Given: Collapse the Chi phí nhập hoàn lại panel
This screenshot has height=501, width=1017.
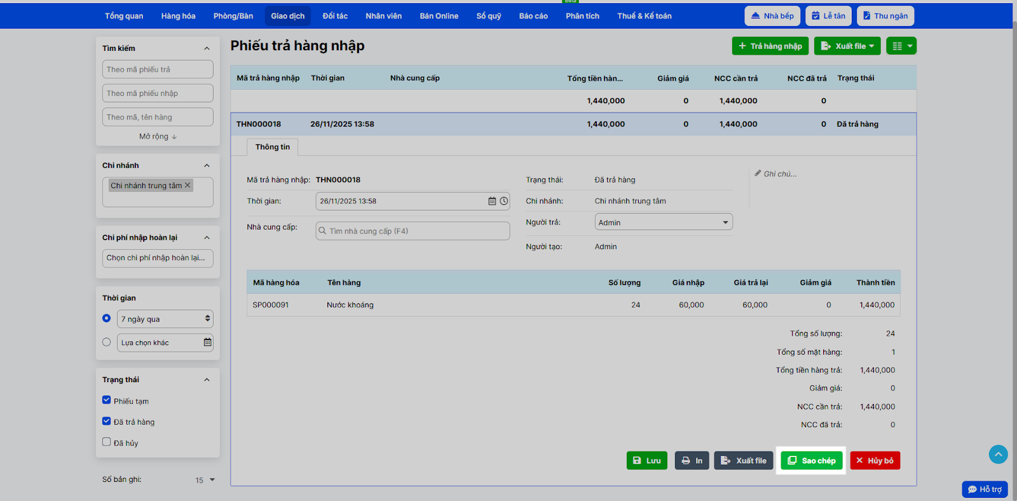Looking at the screenshot, I should (x=207, y=237).
